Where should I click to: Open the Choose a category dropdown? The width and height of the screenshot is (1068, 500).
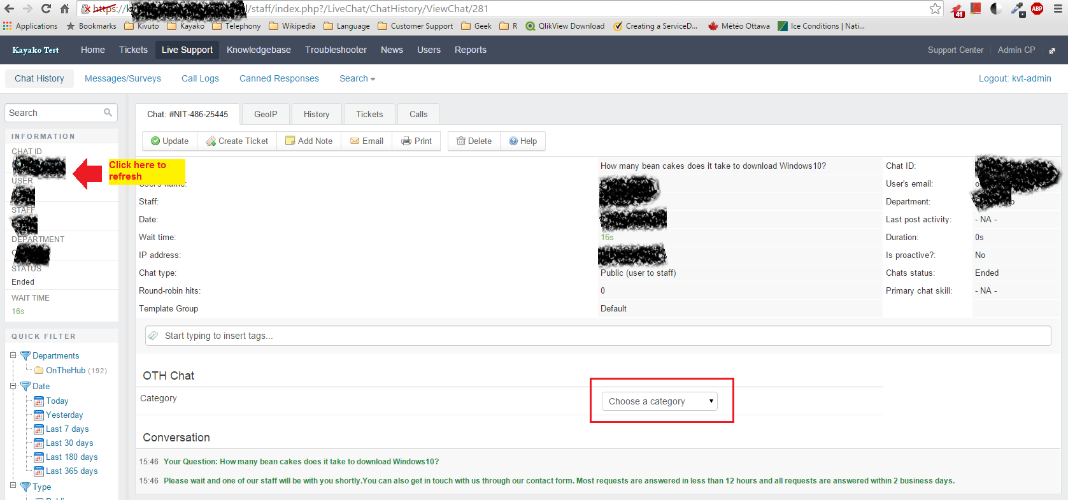coord(659,401)
